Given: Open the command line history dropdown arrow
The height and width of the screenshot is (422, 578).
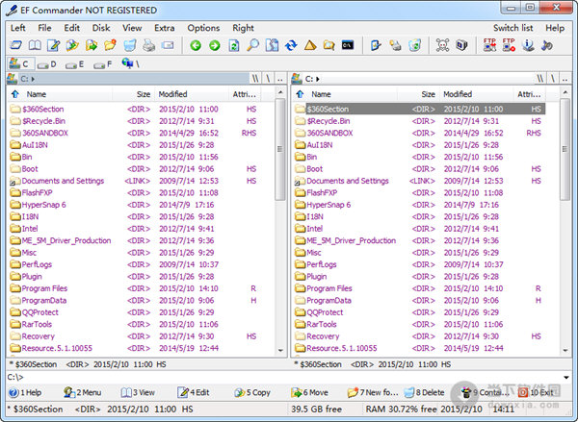Looking at the screenshot, I should pos(566,377).
